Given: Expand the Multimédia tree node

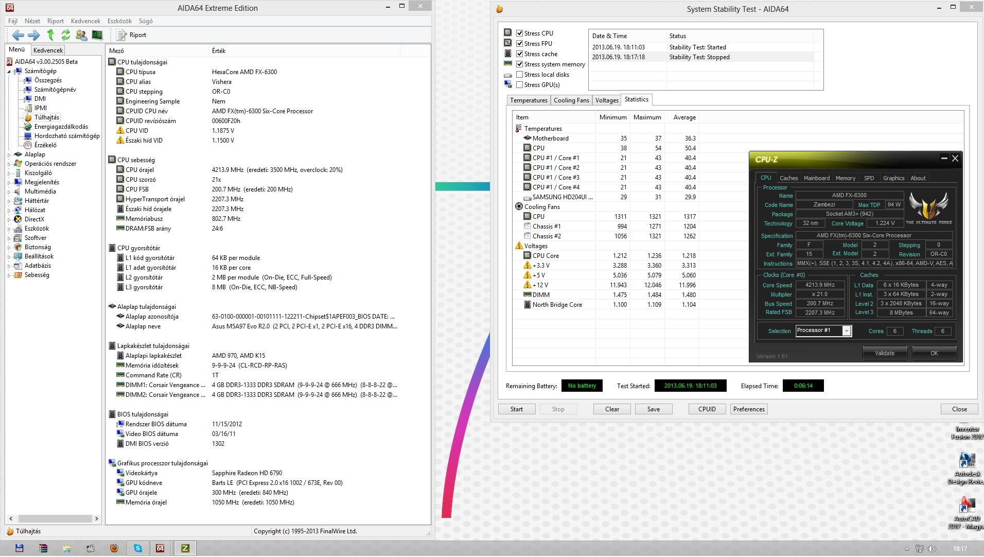Looking at the screenshot, I should point(9,192).
